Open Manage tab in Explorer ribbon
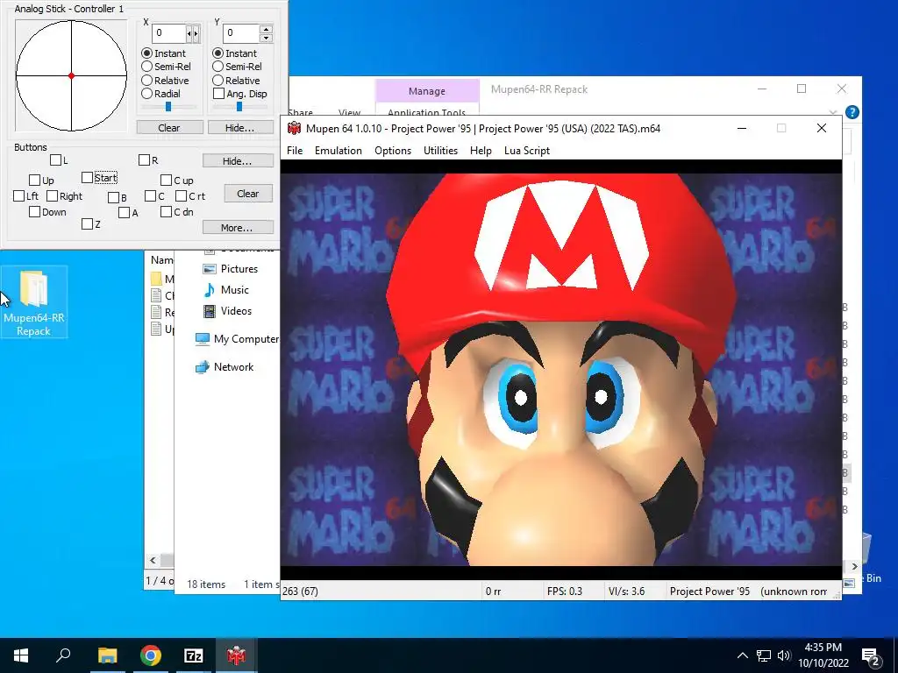Viewport: 898px width, 673px height. pos(427,91)
